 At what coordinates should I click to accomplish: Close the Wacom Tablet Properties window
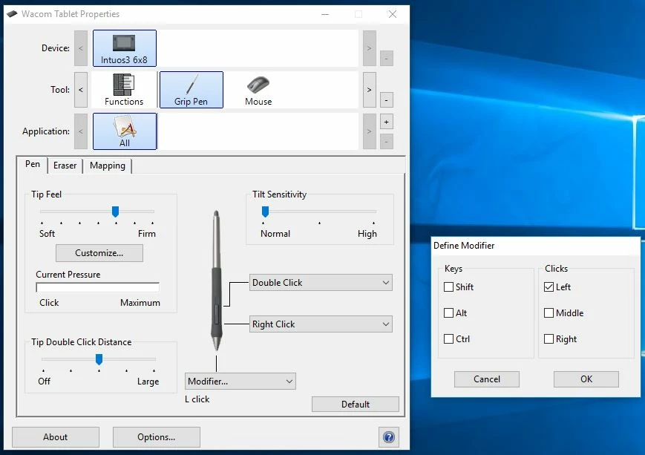click(393, 14)
